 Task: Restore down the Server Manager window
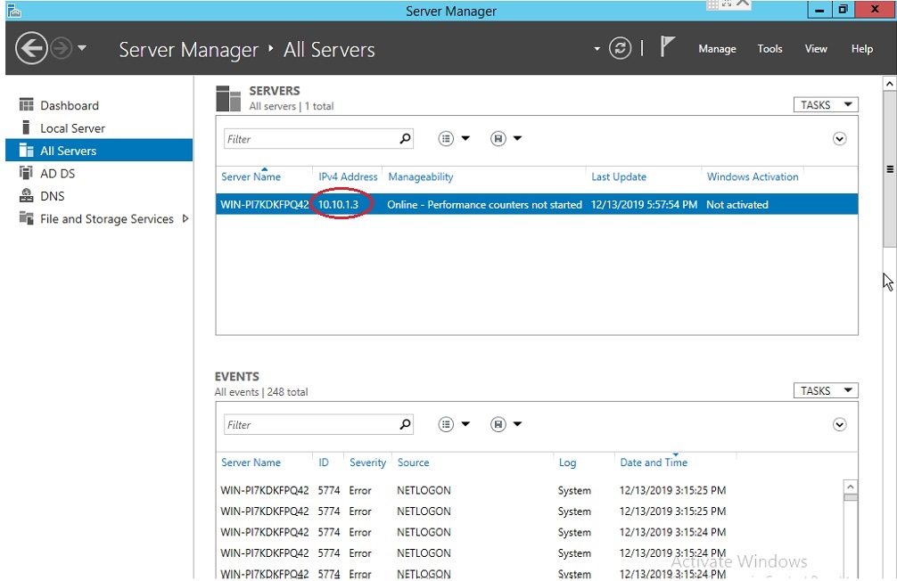pyautogui.click(x=842, y=10)
